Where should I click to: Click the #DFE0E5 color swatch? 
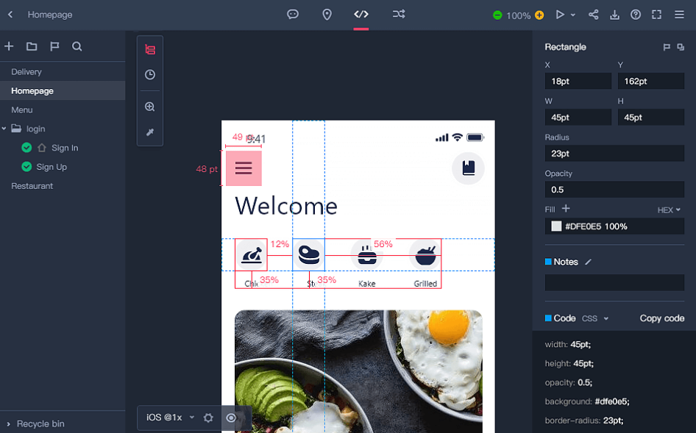coord(556,226)
